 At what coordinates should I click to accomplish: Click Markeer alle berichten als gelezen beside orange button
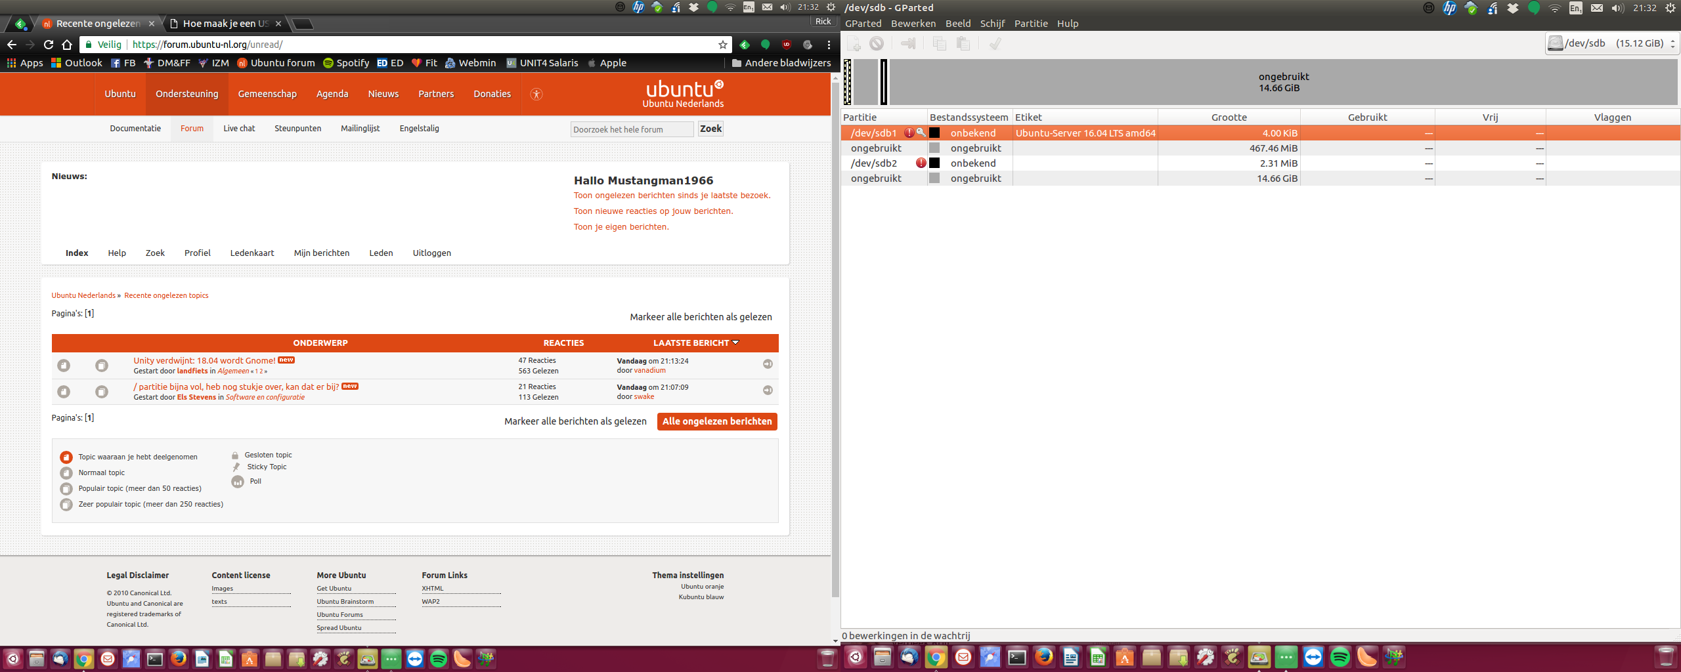point(575,421)
